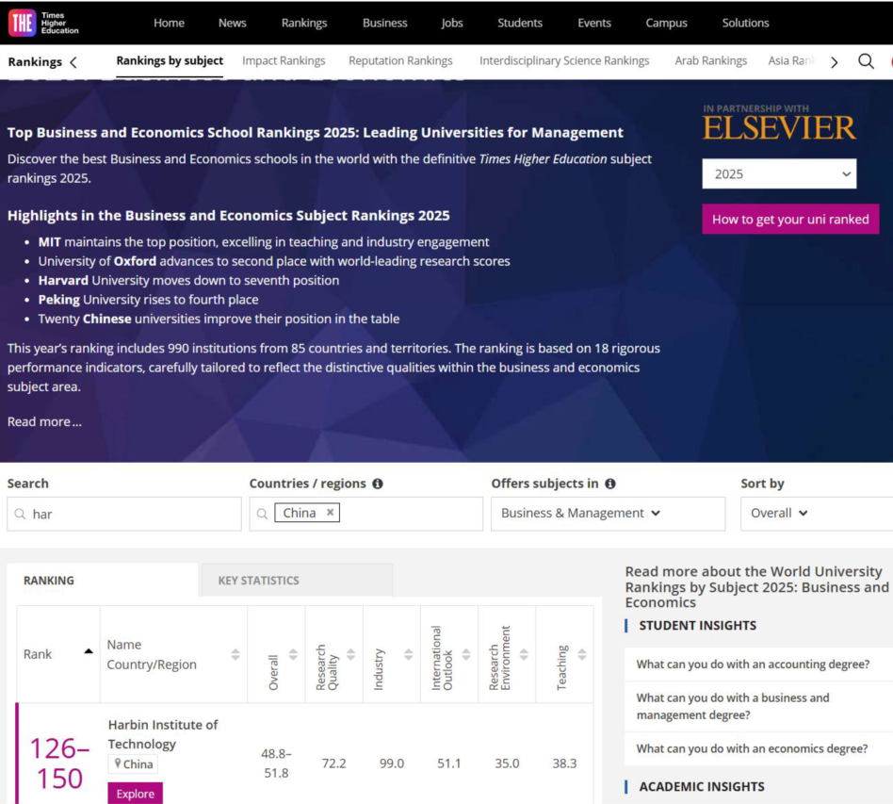Go back using the Rankings left chevron
893x804 pixels.
point(73,62)
